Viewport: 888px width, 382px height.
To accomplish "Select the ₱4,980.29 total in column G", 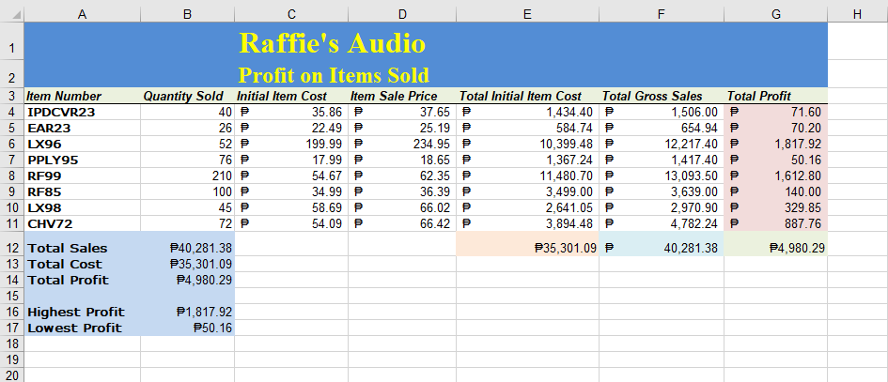I will click(776, 244).
